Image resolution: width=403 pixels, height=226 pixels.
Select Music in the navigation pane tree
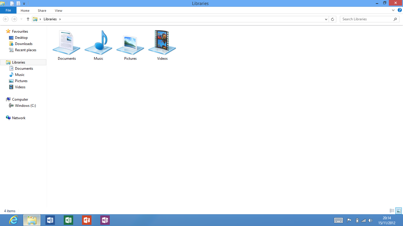tap(20, 75)
